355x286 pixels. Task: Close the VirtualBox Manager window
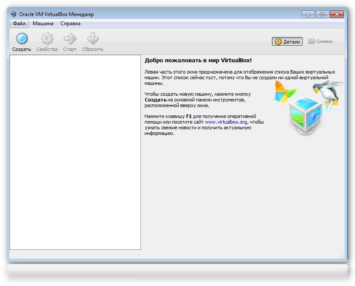tap(336, 14)
